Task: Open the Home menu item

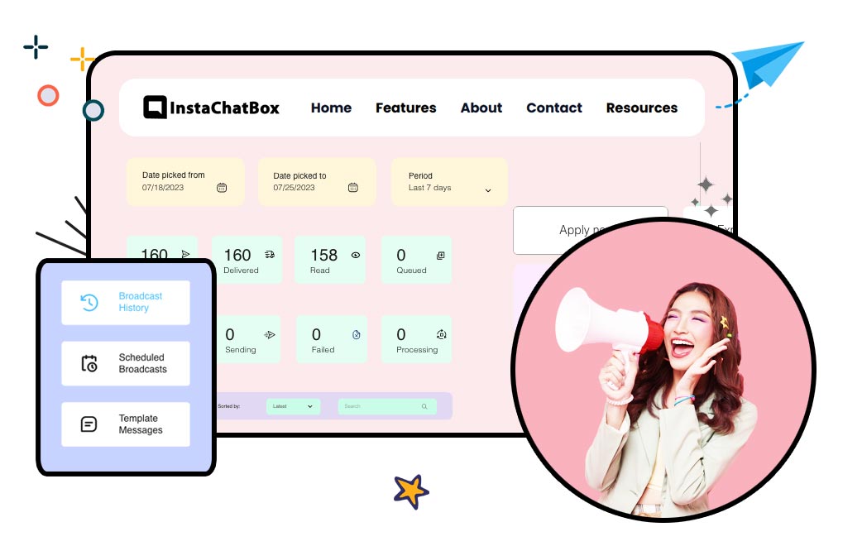Action: click(x=331, y=108)
